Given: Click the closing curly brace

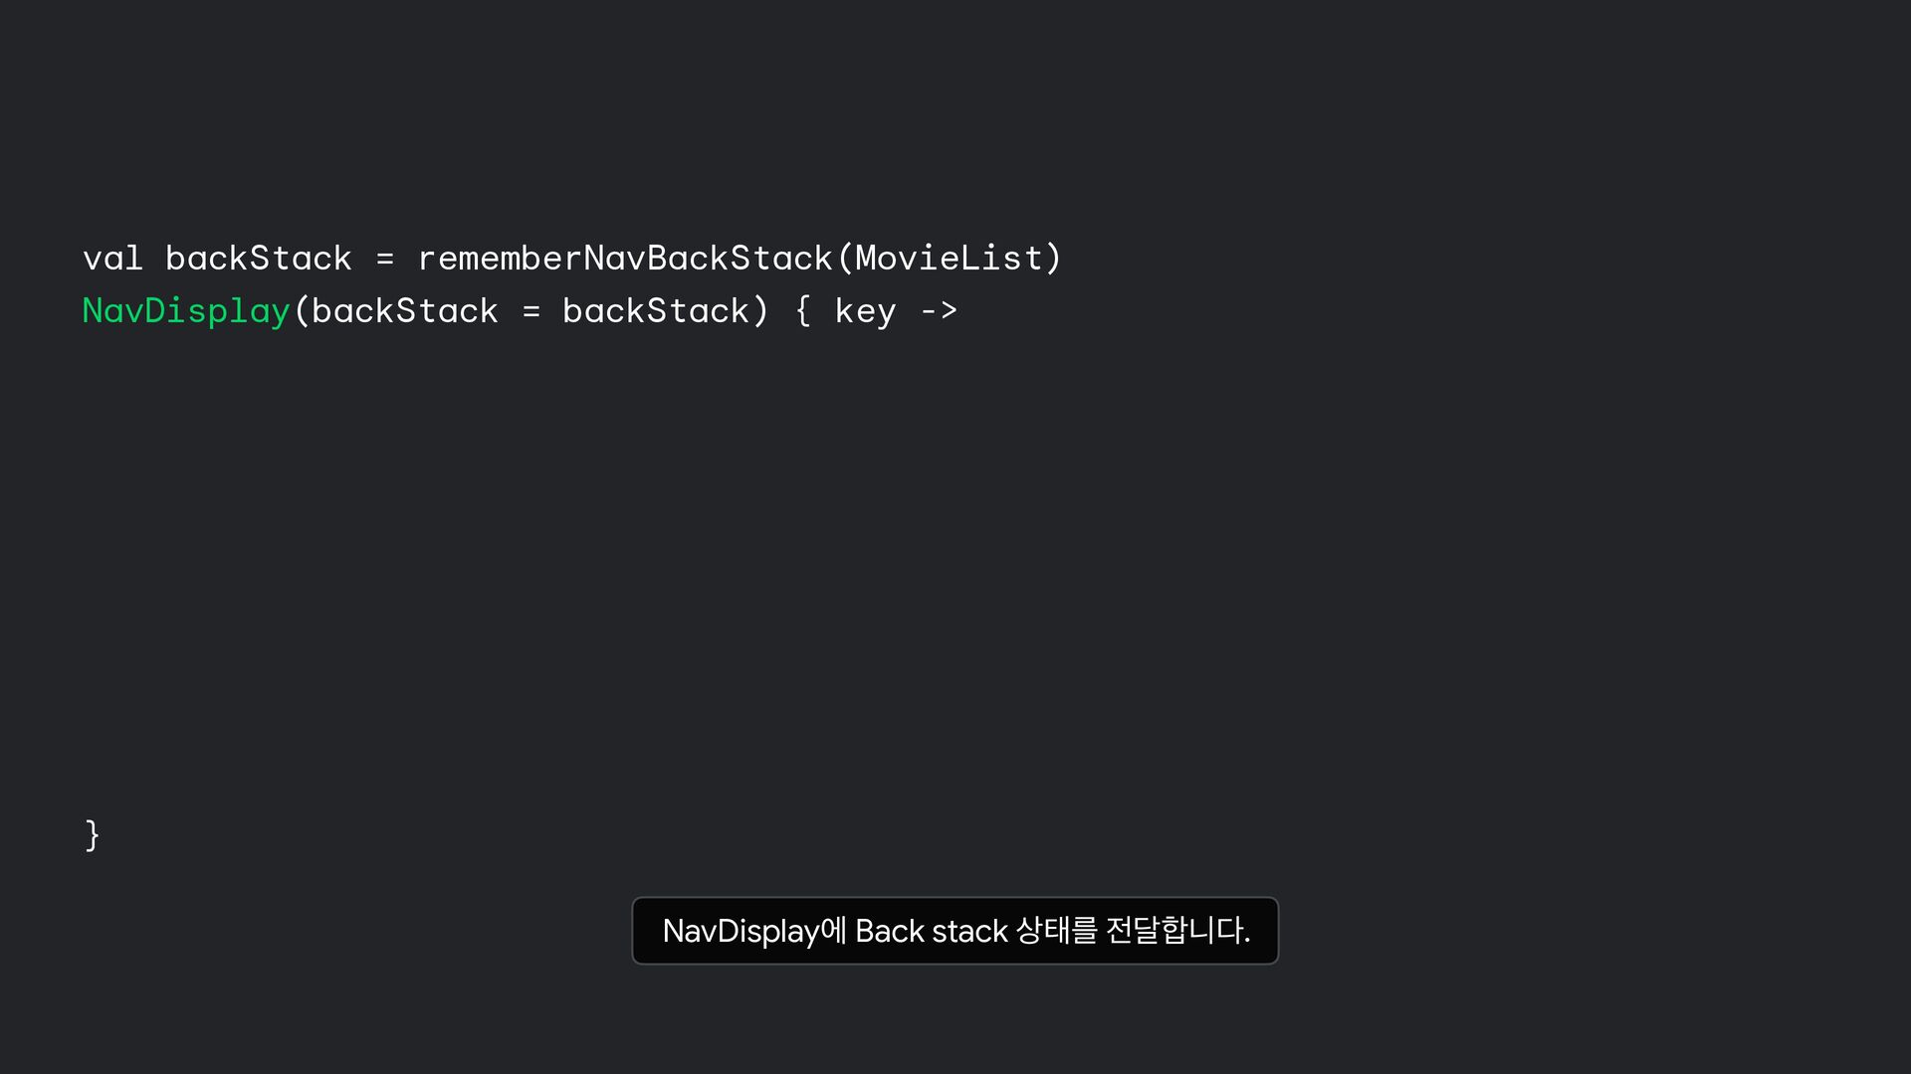Looking at the screenshot, I should click(x=93, y=835).
